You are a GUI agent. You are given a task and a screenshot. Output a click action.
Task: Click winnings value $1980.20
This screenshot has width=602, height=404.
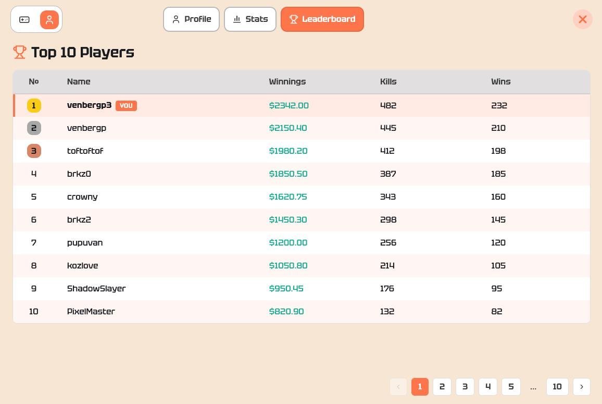tap(289, 151)
